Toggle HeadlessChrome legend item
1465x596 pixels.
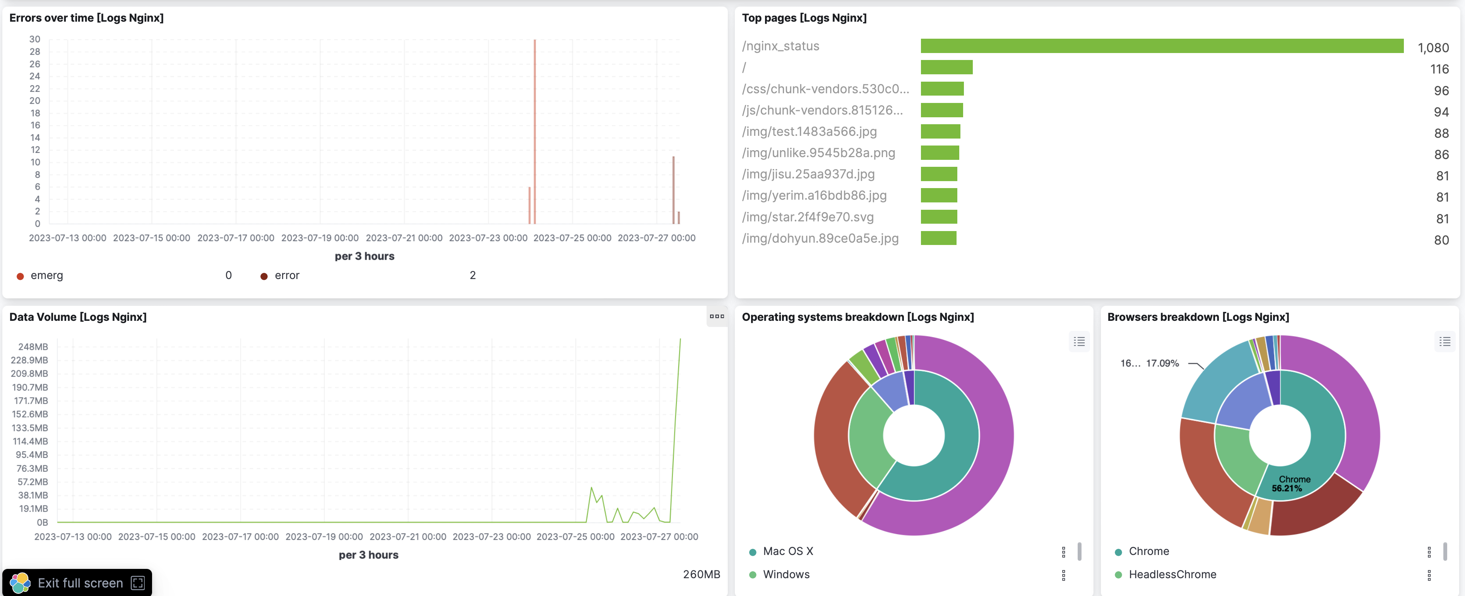1172,574
